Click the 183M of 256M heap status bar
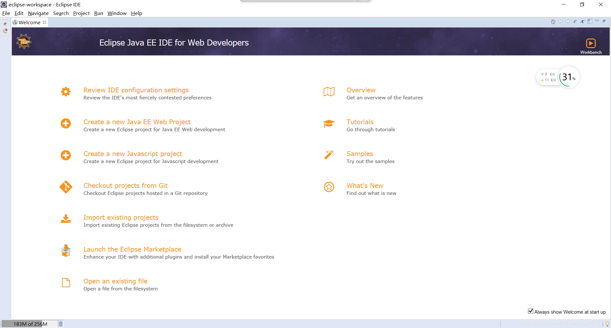The image size is (611, 328). click(x=30, y=324)
